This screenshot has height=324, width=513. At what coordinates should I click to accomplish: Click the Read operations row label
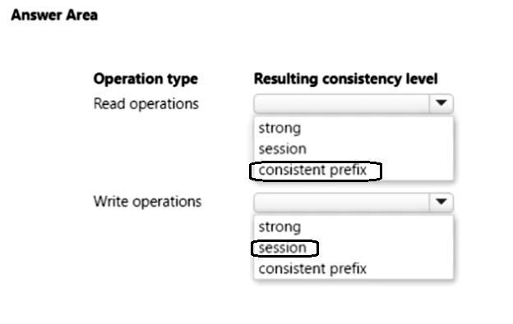pos(146,104)
